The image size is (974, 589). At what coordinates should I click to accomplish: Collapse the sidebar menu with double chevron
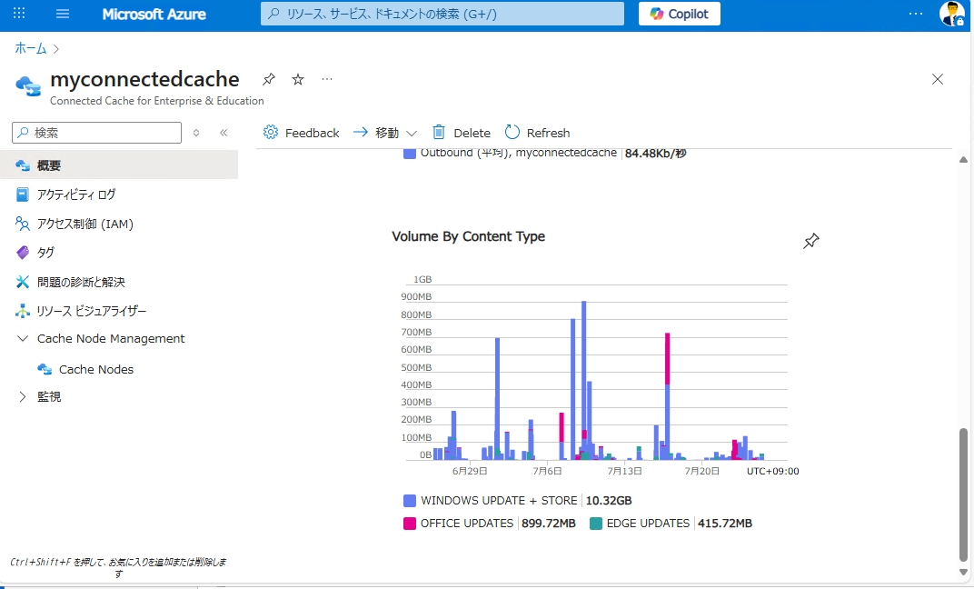pos(224,133)
